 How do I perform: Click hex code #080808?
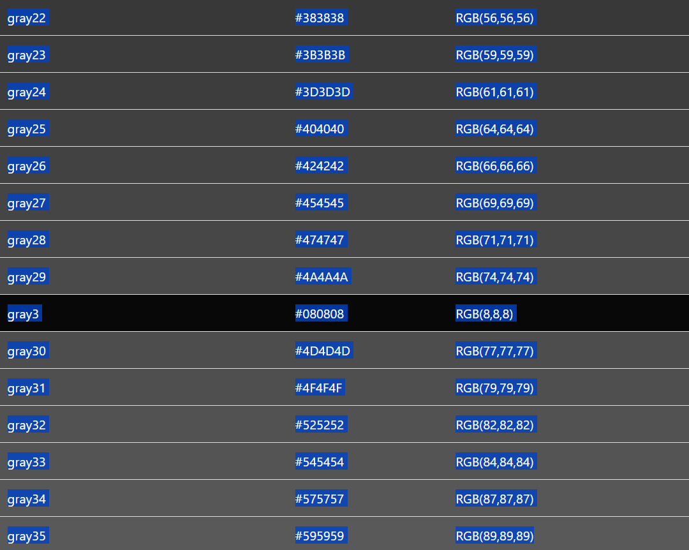[320, 313]
